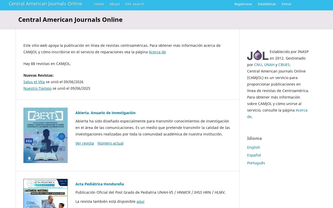This screenshot has width=333, height=208.
Task: Click the 'Nuevas Revistas:' label
Action: click(x=39, y=75)
